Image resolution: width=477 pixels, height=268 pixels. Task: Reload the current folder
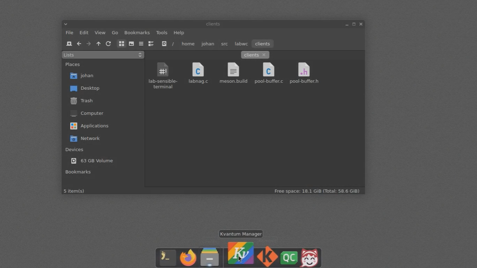coord(108,44)
